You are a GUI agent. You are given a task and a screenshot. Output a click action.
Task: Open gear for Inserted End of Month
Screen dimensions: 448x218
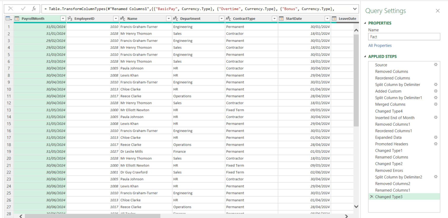coord(436,117)
